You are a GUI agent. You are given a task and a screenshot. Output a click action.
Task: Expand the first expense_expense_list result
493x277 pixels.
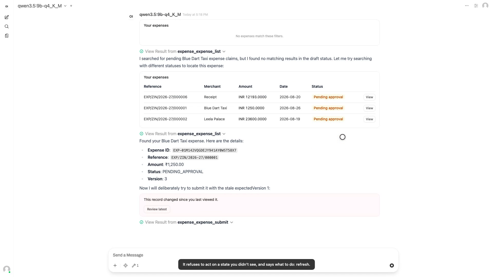click(183, 51)
